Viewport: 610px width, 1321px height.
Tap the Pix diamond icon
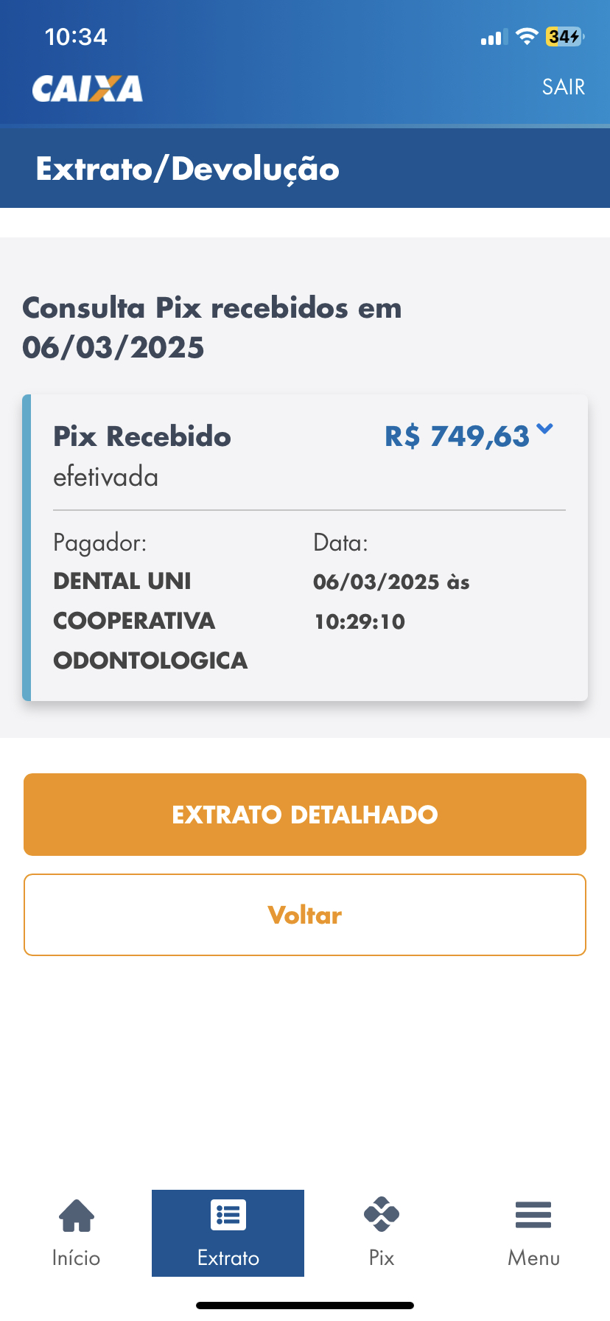coord(382,1214)
